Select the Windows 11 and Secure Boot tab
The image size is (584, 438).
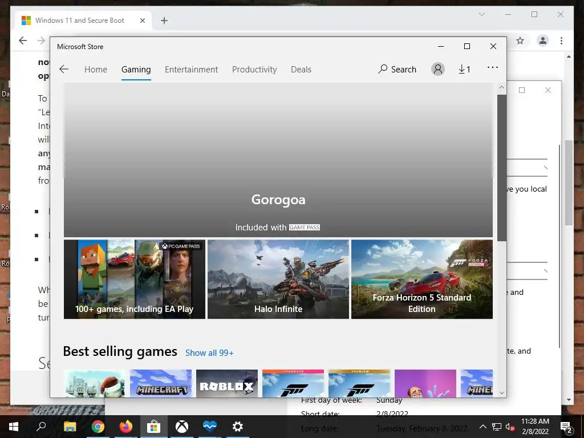point(83,21)
